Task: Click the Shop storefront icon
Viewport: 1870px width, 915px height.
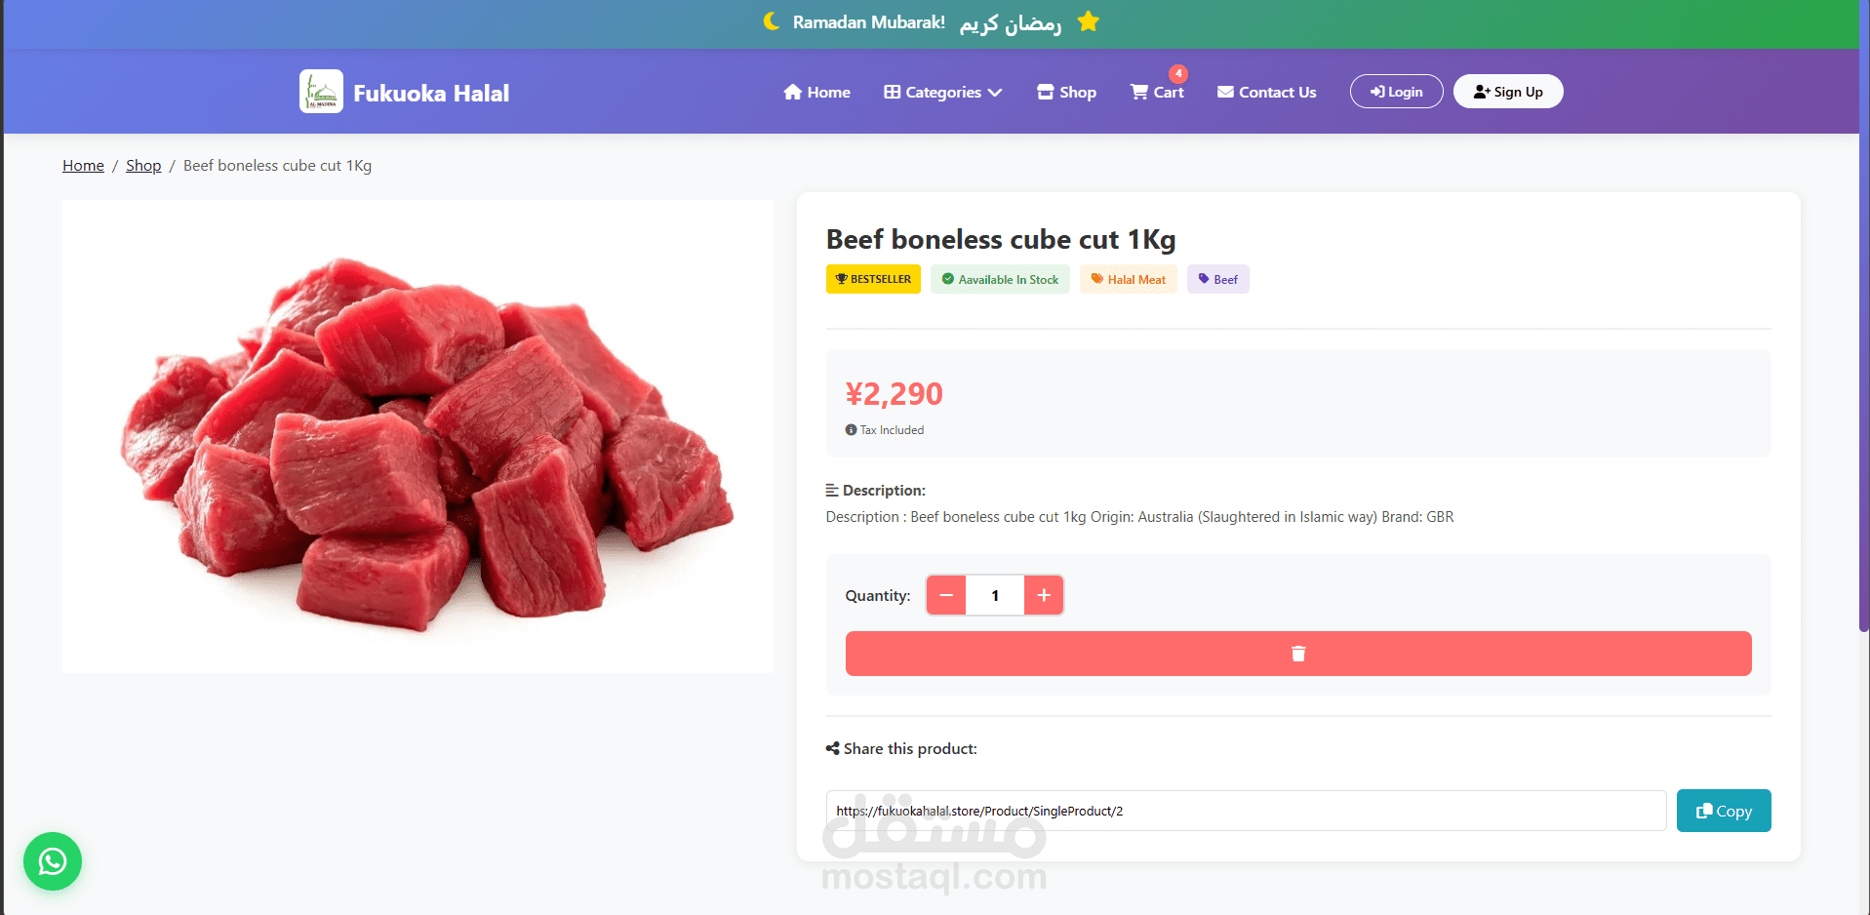Action: [1046, 92]
